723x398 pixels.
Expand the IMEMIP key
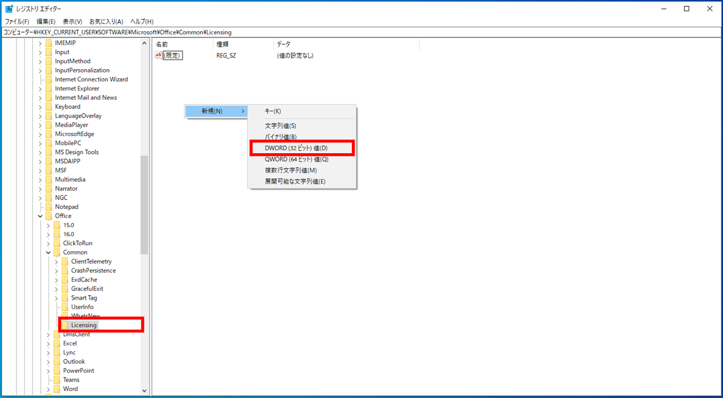(40, 43)
